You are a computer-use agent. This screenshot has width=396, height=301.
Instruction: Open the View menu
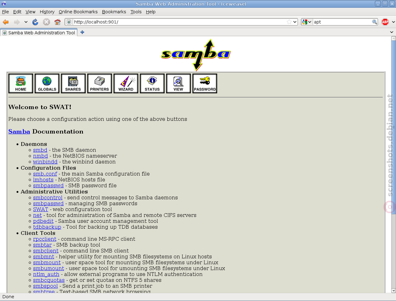click(x=30, y=12)
